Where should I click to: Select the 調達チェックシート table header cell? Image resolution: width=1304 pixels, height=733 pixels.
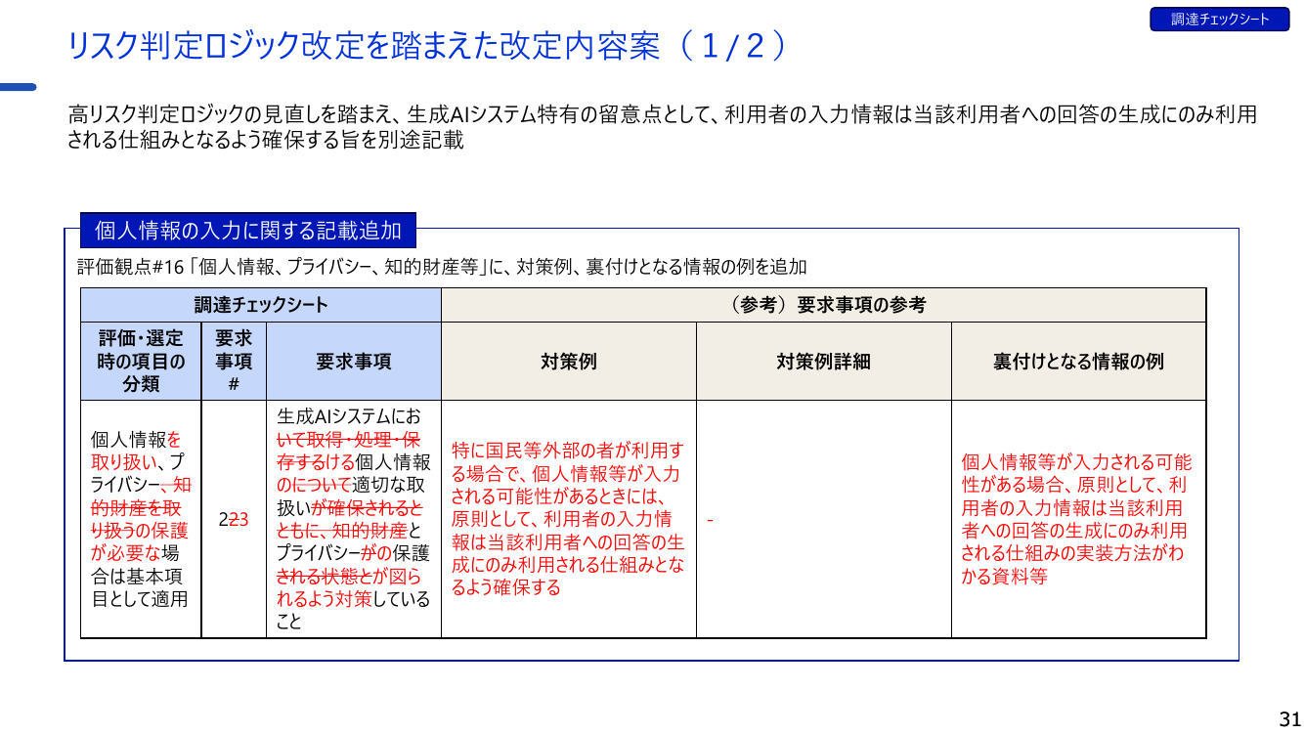pyautogui.click(x=261, y=305)
